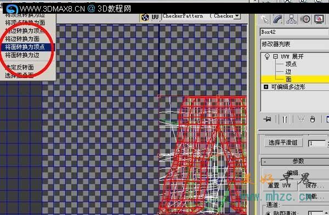This screenshot has height=215, width=329.
Task: Click the checker map display icon
Action: pyautogui.click(x=145, y=18)
